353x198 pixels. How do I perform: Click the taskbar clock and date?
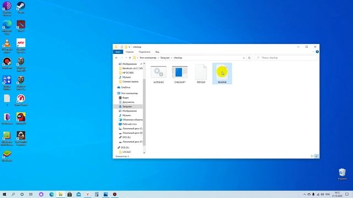337,194
